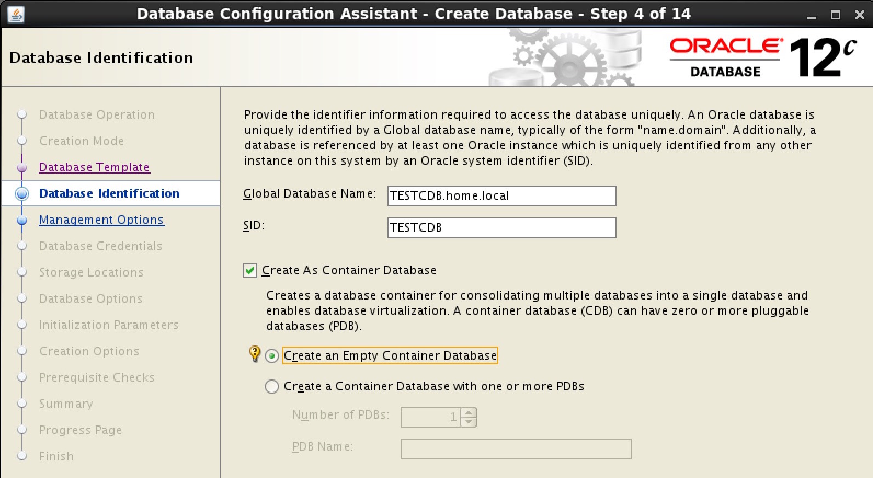Click the Storage Locations step

pyautogui.click(x=92, y=272)
